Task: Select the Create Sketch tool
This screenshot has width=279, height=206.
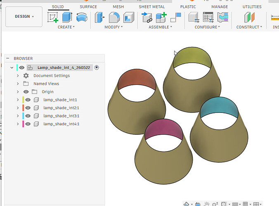Action: (53, 17)
